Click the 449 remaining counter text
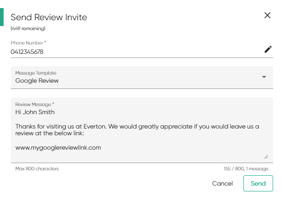This screenshot has width=283, height=204. [28, 28]
